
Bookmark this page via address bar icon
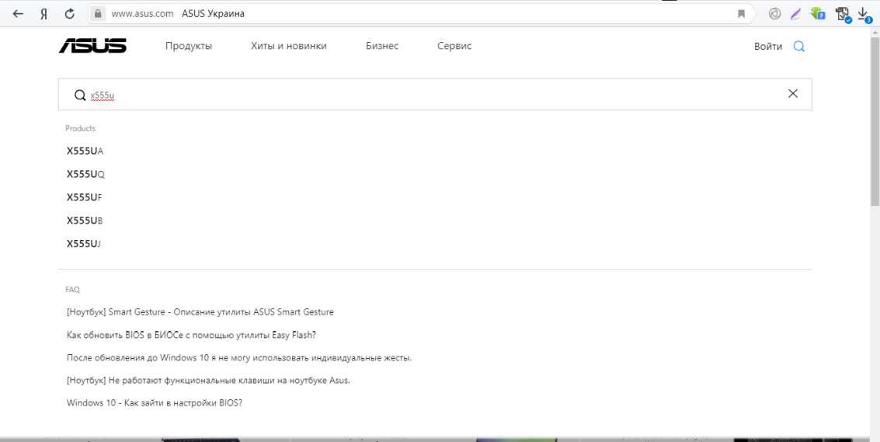(741, 14)
